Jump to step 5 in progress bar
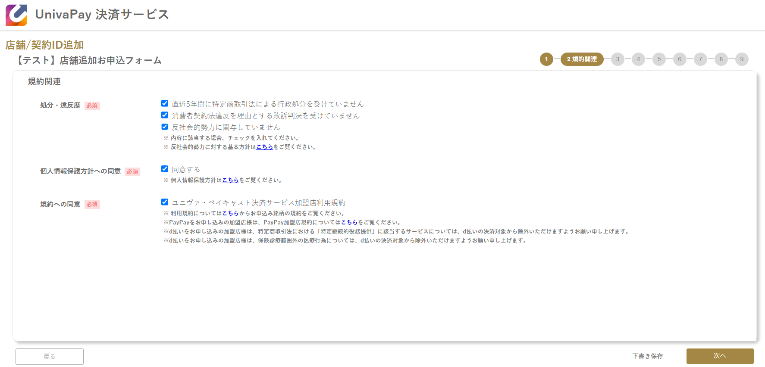 [x=659, y=59]
